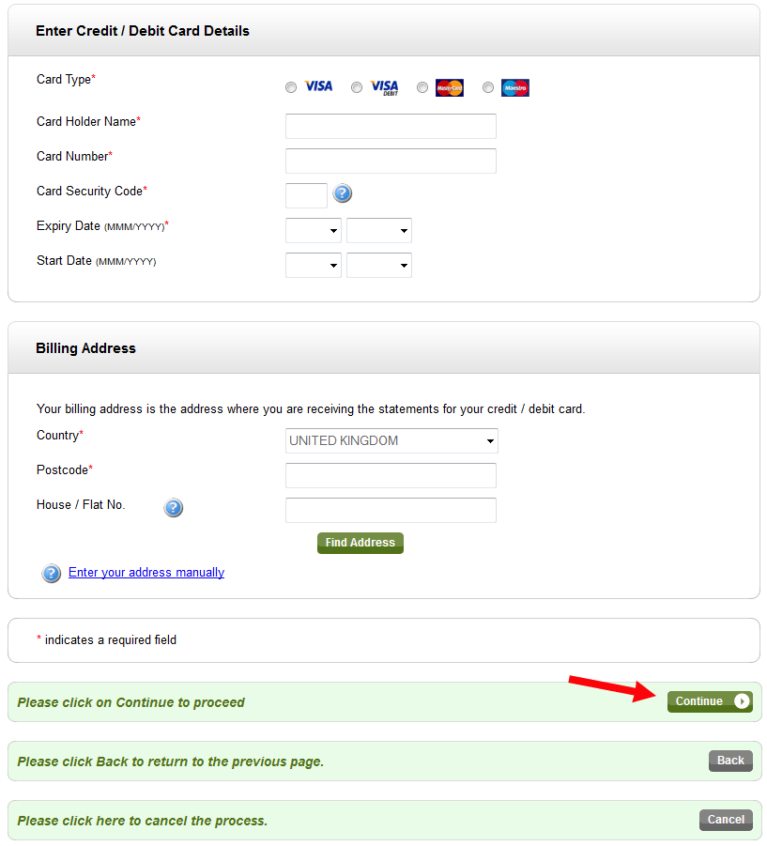Focus the Card Holder Name field
Screen dimensions: 767x846
tap(391, 126)
